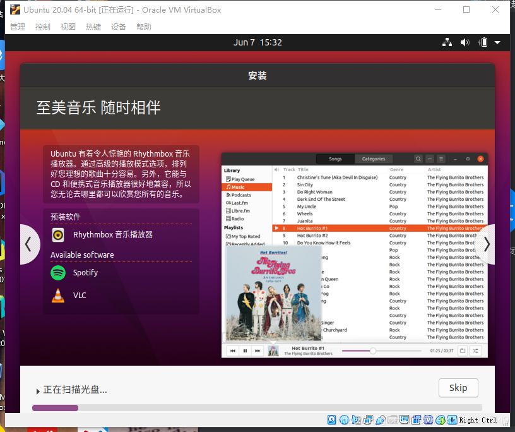
Task: Click the small now-playing album thumbnail
Action: pyautogui.click(x=273, y=351)
